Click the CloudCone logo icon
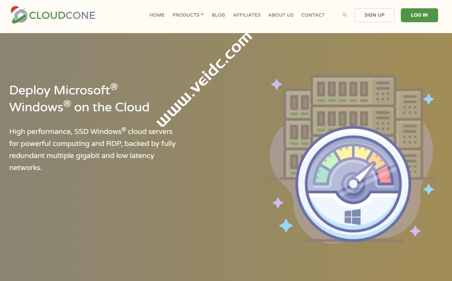The height and width of the screenshot is (281, 452). [x=21, y=15]
